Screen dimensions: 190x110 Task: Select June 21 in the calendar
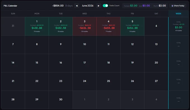[13, 81]
